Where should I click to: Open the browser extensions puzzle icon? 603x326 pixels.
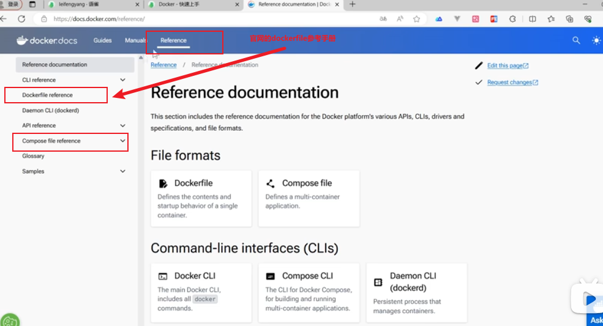point(512,19)
